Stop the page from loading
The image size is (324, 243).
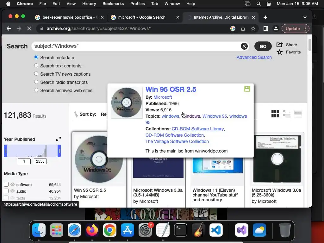[29, 28]
